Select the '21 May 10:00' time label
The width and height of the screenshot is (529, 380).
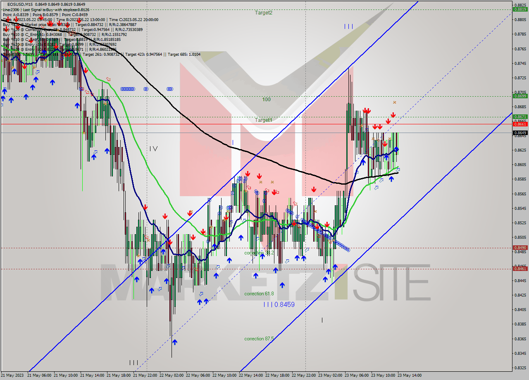(x=66, y=375)
